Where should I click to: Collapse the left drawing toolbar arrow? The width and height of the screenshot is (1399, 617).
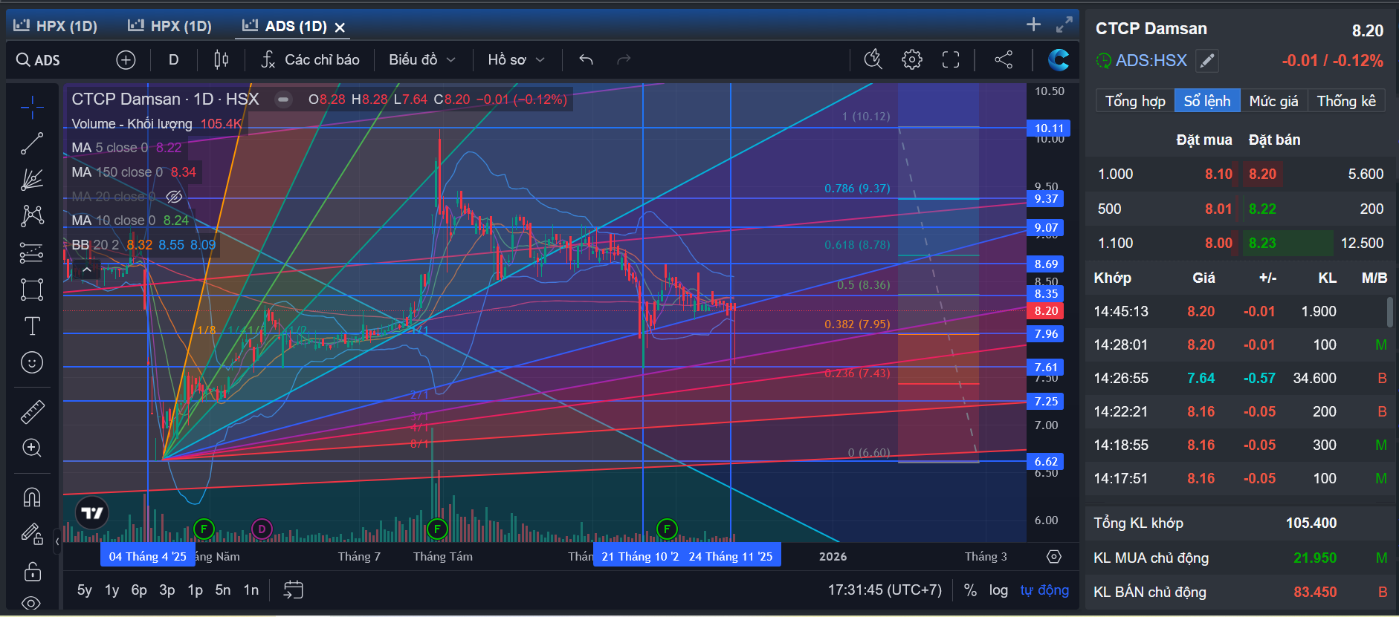click(57, 542)
